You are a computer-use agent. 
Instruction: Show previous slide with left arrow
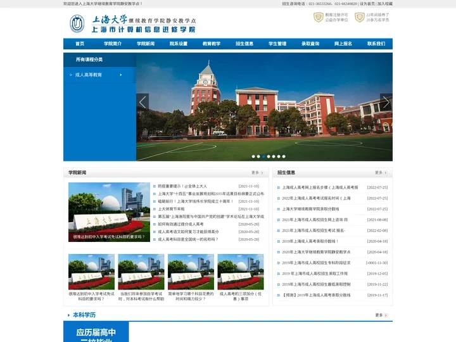[x=142, y=102]
